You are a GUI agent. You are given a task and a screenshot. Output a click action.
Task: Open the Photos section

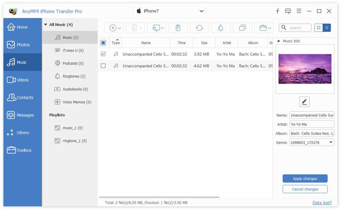tap(22, 45)
